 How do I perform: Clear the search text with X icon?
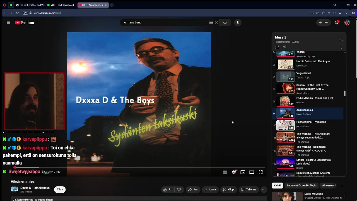coord(216,23)
